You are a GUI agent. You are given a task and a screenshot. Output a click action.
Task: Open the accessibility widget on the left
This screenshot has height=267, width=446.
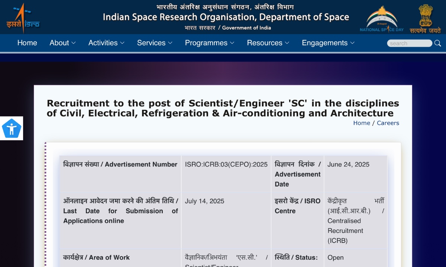click(12, 128)
